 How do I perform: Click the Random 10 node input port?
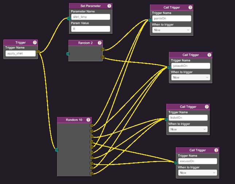(x=57, y=150)
